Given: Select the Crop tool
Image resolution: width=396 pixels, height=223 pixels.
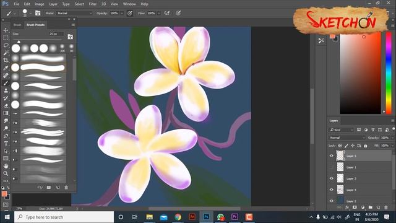Looking at the screenshot, I should [6, 61].
